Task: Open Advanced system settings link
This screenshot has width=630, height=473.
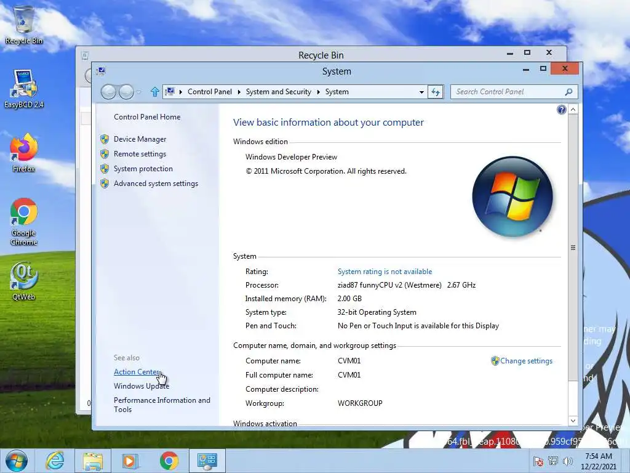Action: [x=156, y=184]
